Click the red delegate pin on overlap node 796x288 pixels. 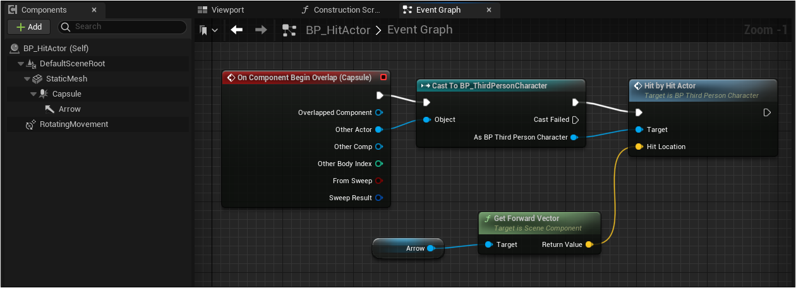(383, 77)
